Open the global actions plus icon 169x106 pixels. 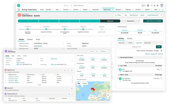pos(148,5)
